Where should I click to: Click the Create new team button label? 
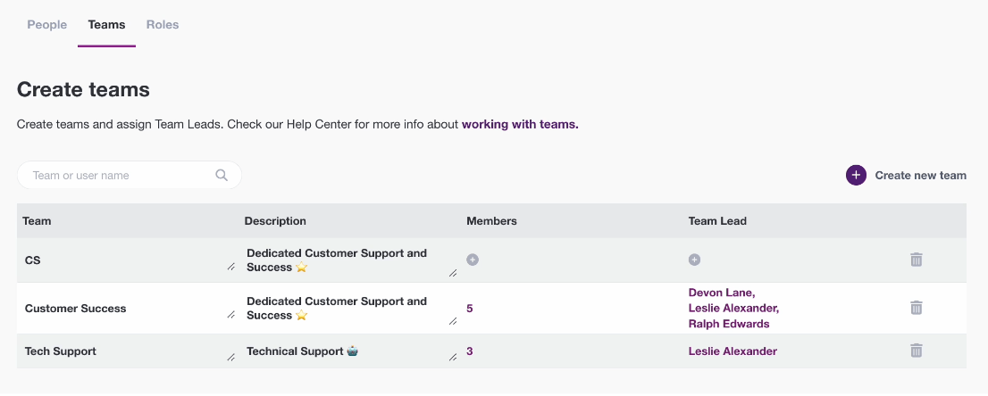920,176
